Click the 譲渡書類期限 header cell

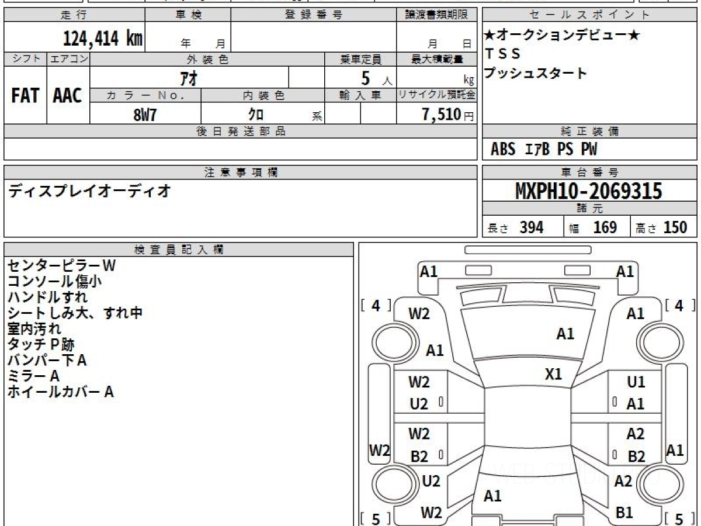pyautogui.click(x=436, y=16)
